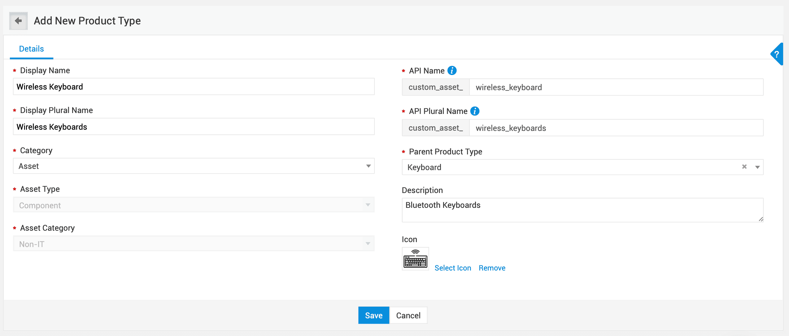
Task: Open the disabled Asset Type dropdown
Action: (x=194, y=205)
